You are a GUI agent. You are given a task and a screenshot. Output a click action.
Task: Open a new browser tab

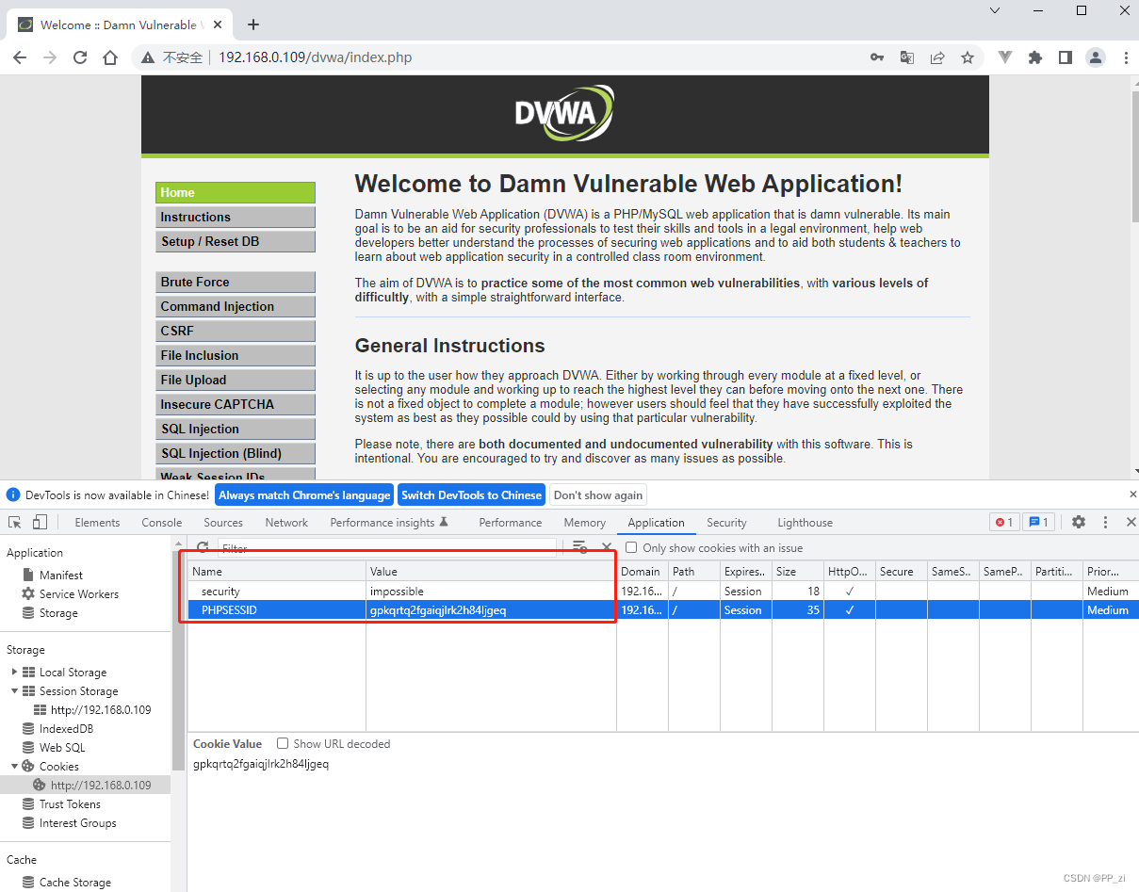[252, 24]
